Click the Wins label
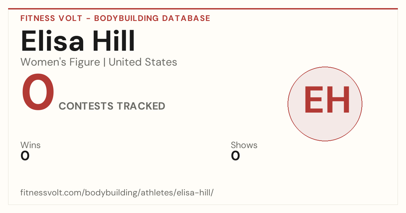Screen dimensions: 406x213 [x=30, y=145]
